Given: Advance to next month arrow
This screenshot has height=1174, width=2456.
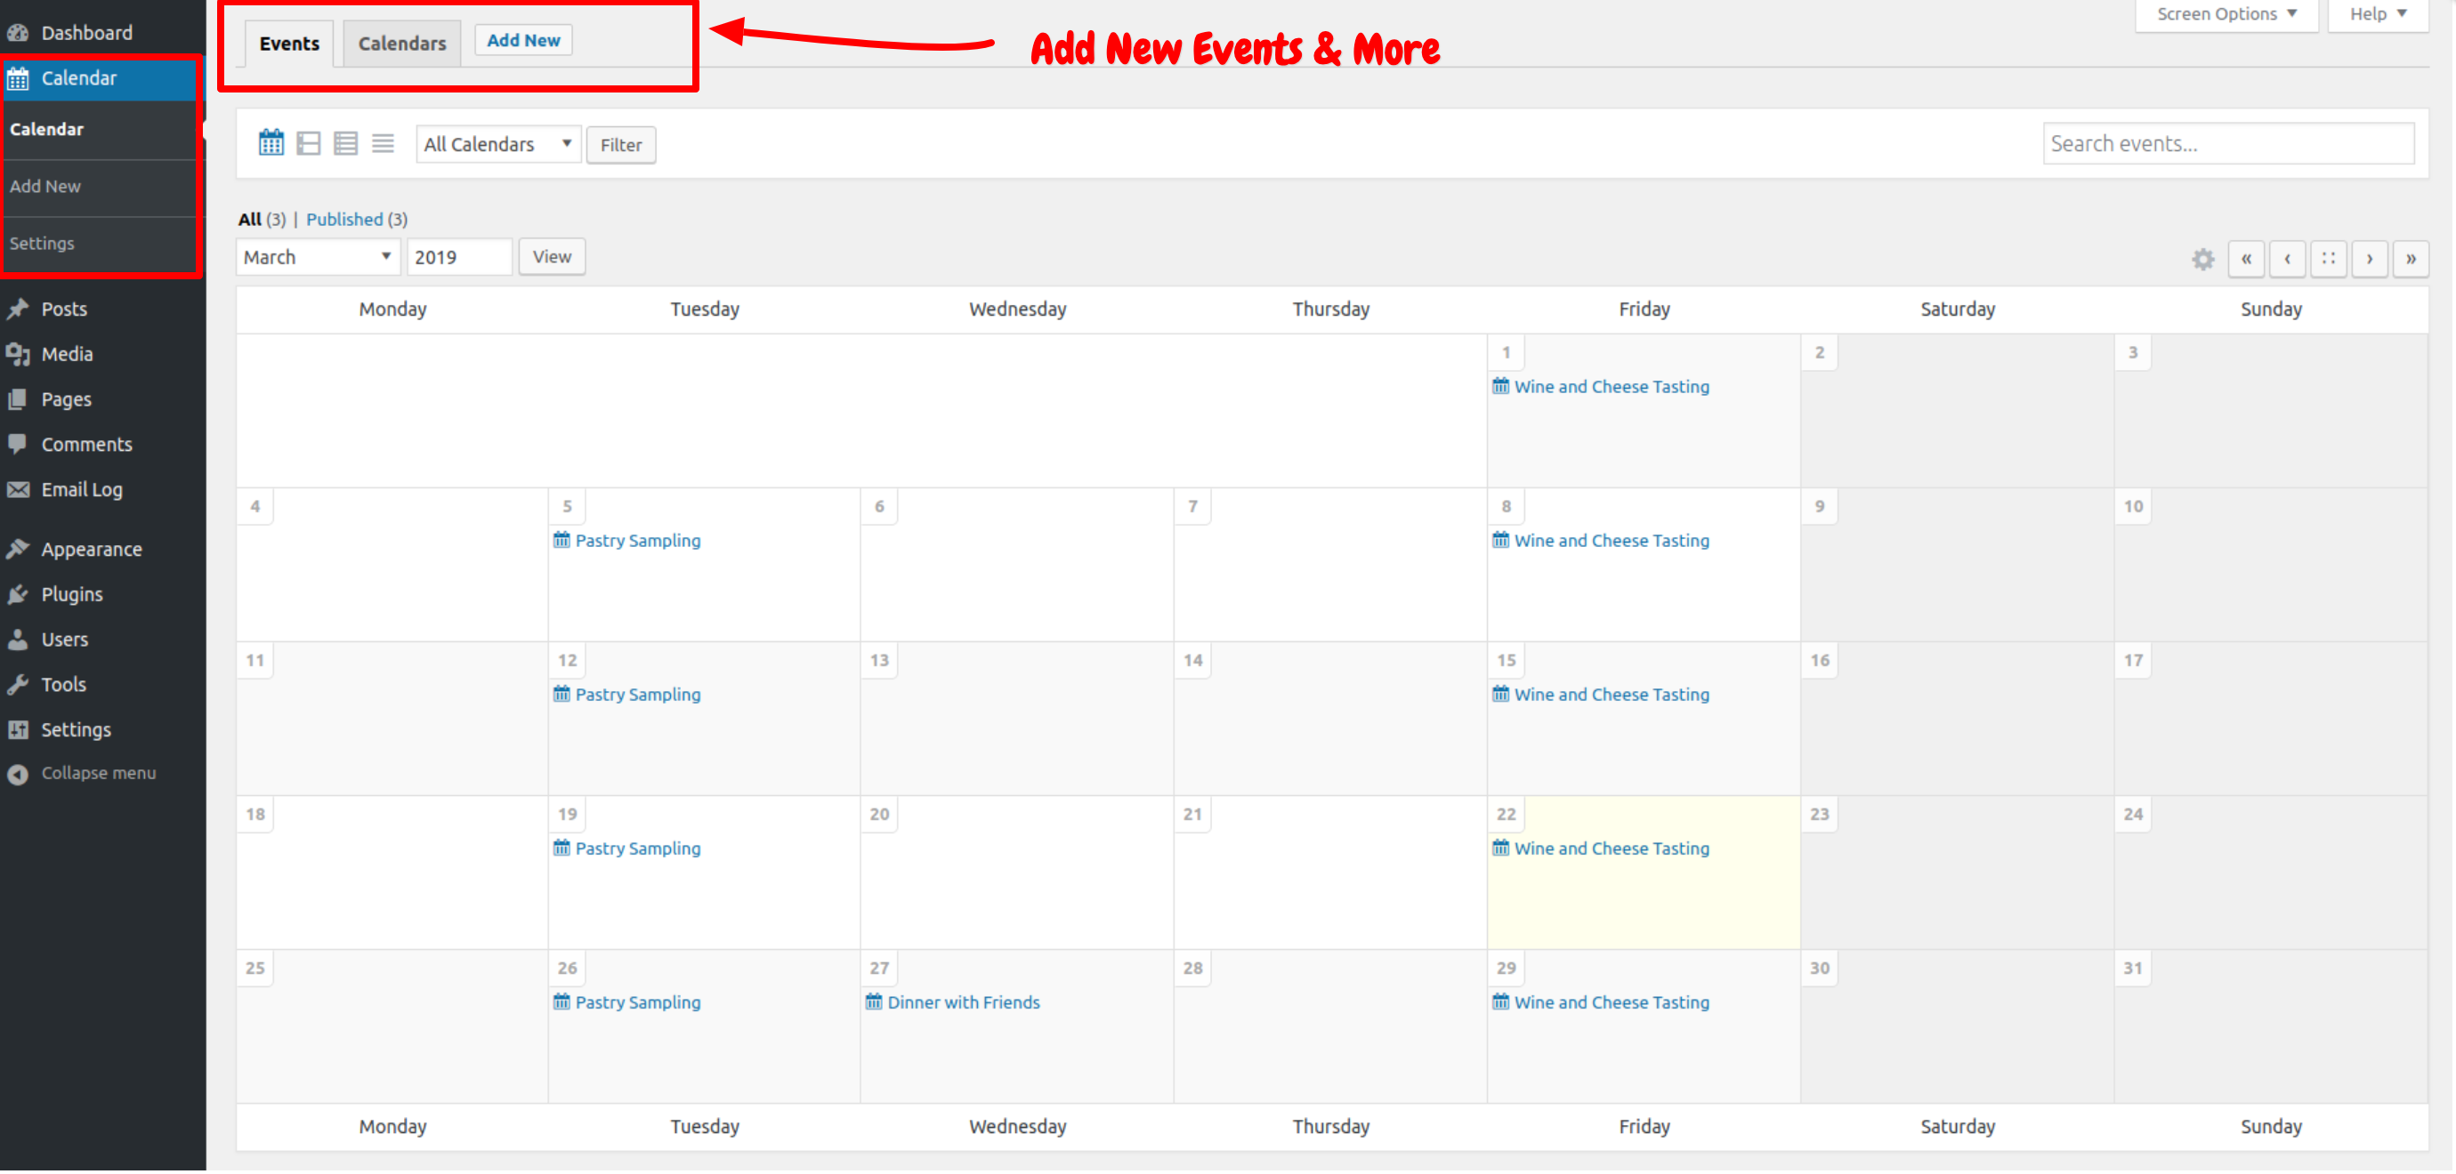Looking at the screenshot, I should (2368, 259).
